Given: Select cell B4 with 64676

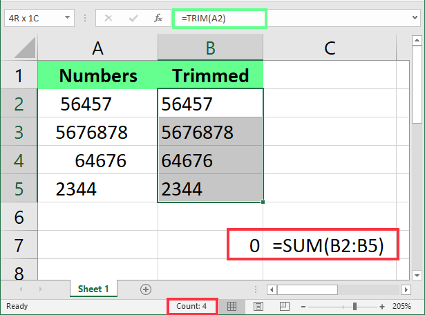Looking at the screenshot, I should [x=210, y=160].
